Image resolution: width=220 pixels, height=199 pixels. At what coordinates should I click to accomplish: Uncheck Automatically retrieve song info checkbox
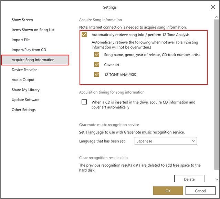tap(84, 35)
